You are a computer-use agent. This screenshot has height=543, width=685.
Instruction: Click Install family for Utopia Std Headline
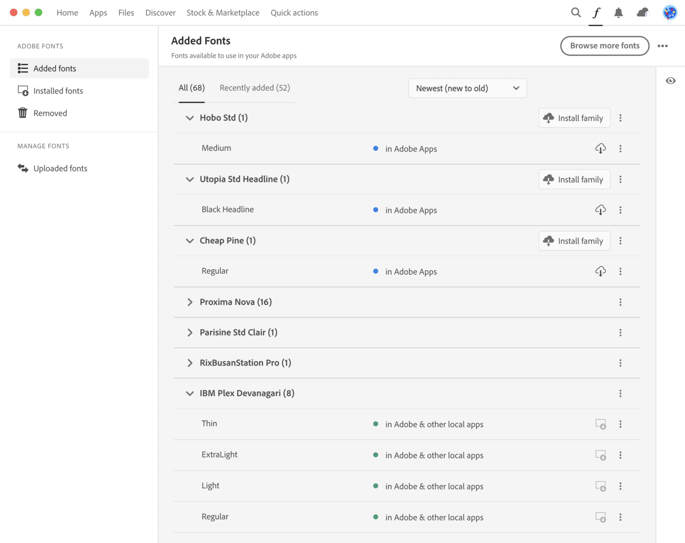click(573, 179)
